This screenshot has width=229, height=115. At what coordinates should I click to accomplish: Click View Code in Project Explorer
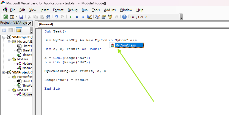4,31
